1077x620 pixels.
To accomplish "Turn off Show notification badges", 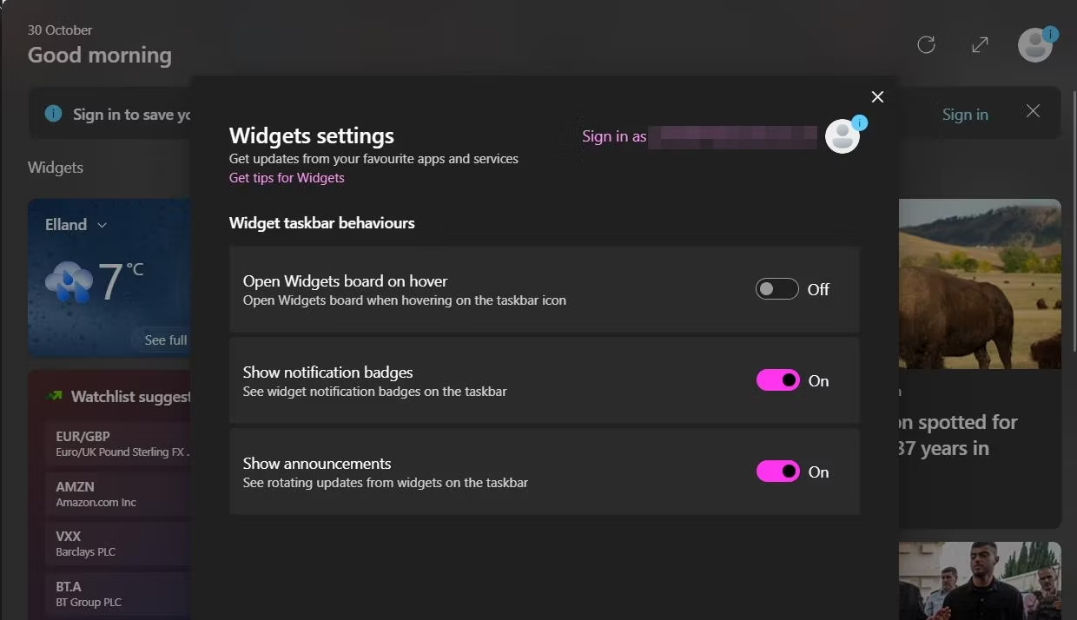I will click(777, 380).
